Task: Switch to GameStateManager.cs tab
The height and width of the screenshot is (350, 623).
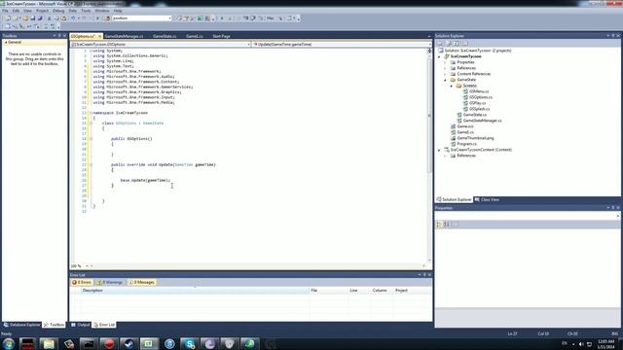Action: click(124, 36)
